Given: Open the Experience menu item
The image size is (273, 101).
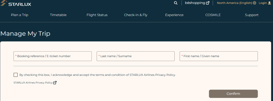Looking at the screenshot, I should [174, 15].
